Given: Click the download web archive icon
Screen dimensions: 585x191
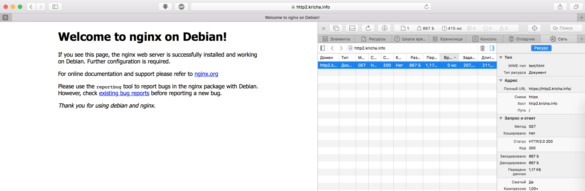Looking at the screenshot, I should point(384,28).
